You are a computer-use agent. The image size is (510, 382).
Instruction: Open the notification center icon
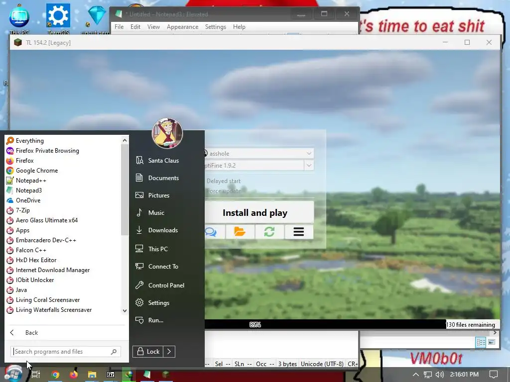coord(494,375)
